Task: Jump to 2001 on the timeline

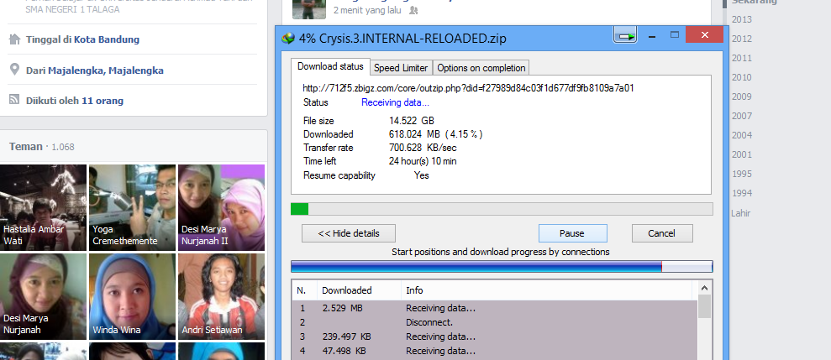Action: click(x=741, y=154)
